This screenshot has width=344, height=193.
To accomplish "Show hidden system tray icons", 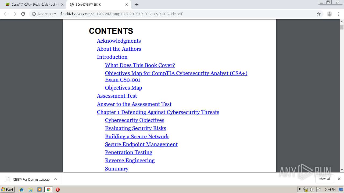I will coord(300,190).
